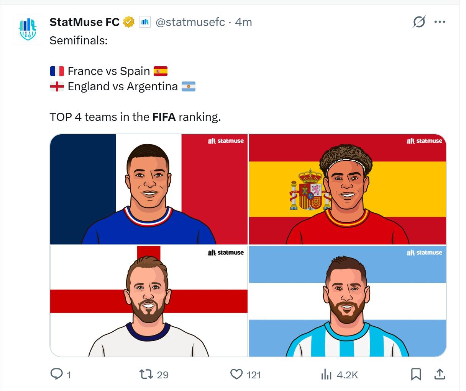
Task: Open the StatMuse FC profile avatar
Action: [28, 30]
